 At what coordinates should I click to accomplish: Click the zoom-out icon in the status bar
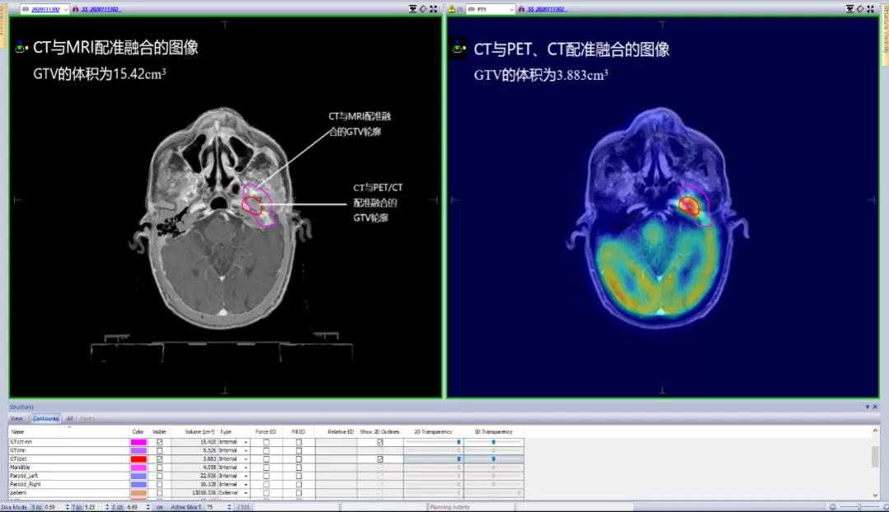(x=833, y=507)
